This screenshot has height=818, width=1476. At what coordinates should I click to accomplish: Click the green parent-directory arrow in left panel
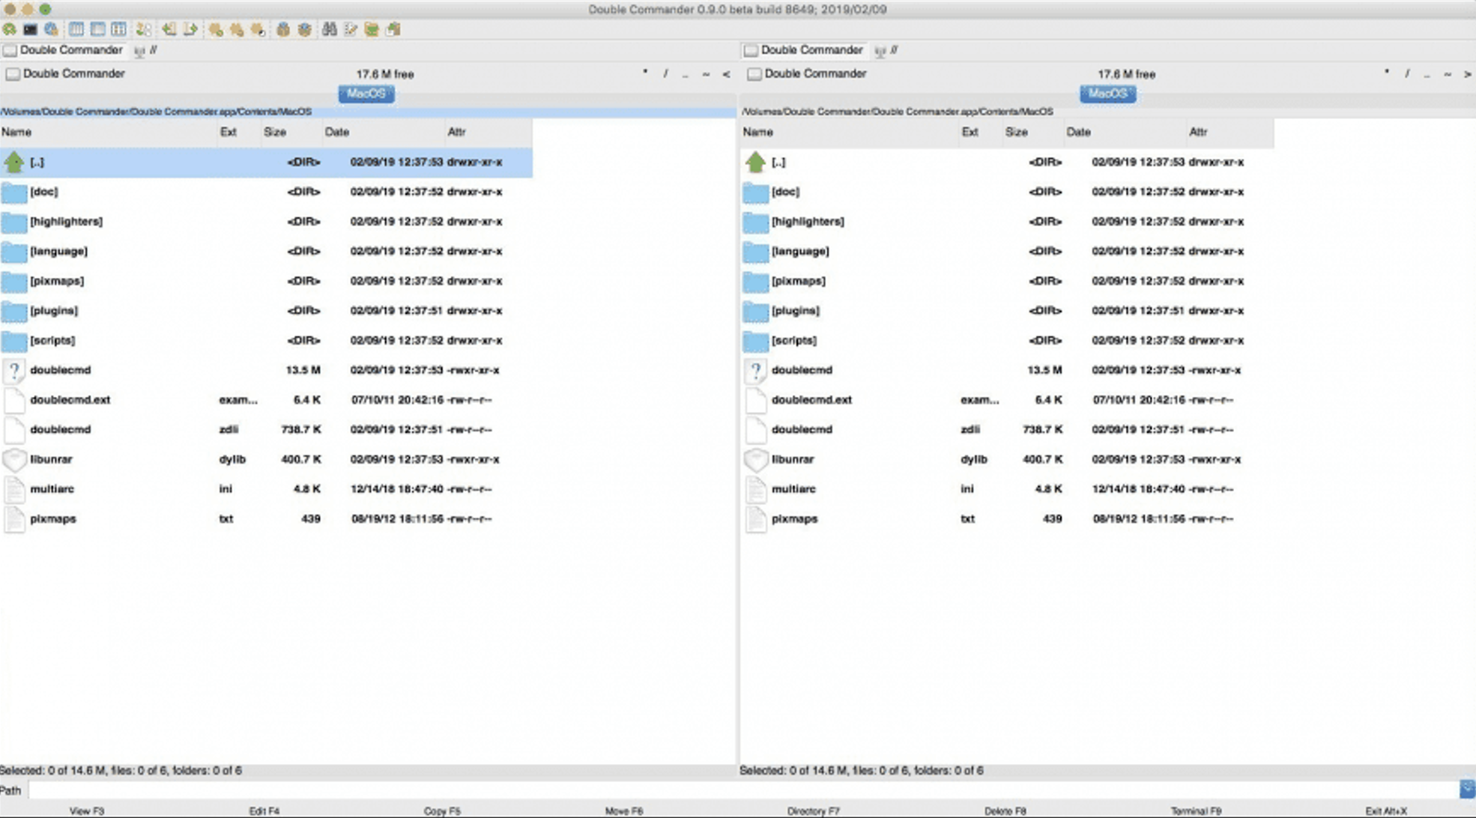14,162
